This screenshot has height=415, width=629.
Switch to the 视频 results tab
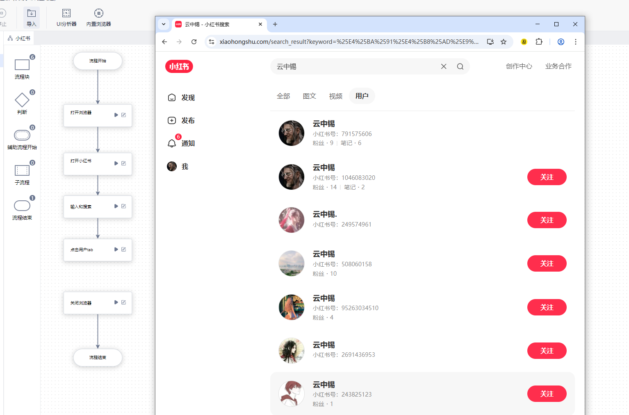[335, 96]
